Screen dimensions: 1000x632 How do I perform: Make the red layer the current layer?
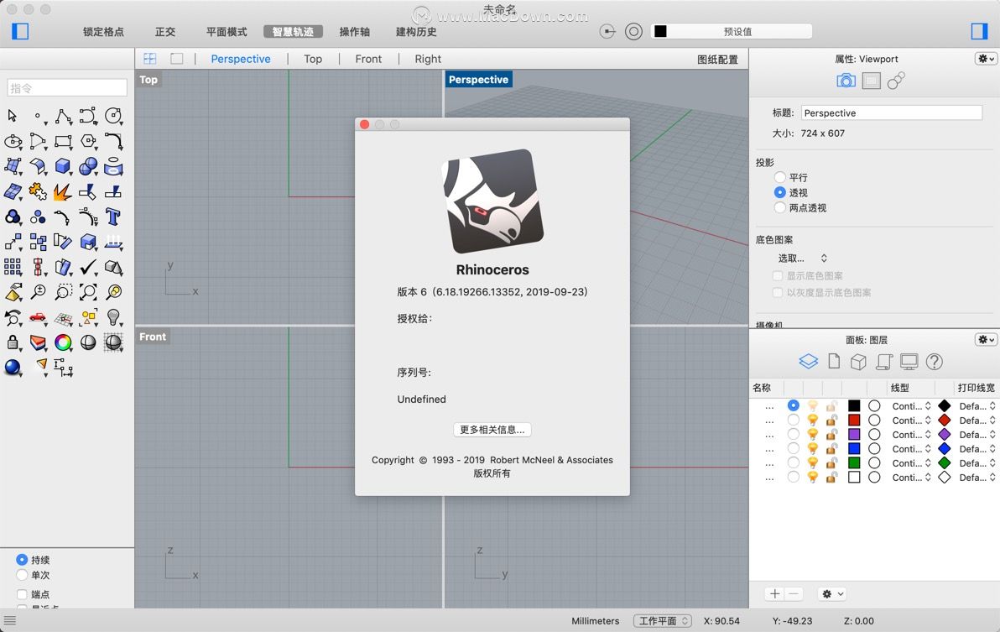pyautogui.click(x=793, y=420)
